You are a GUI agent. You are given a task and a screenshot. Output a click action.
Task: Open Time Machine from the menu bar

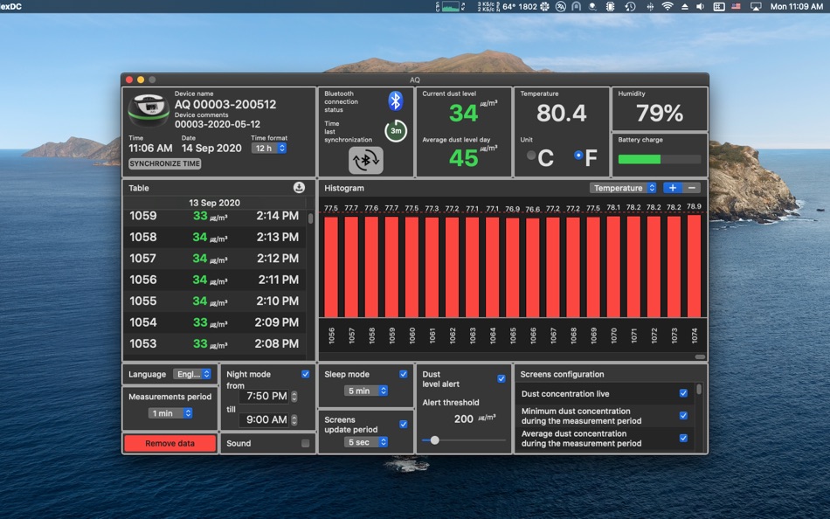630,6
